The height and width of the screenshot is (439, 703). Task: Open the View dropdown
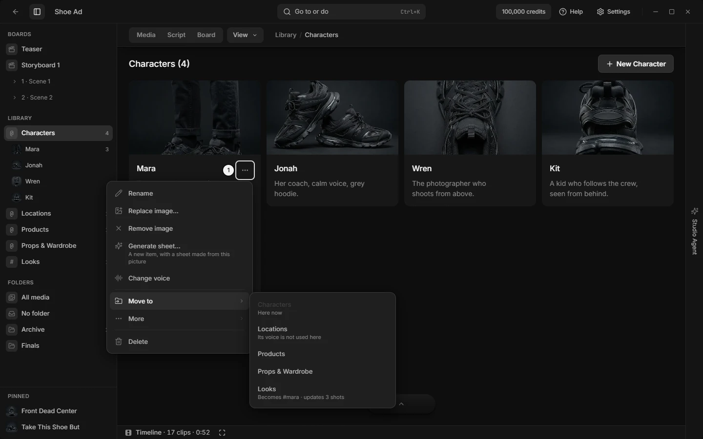pos(245,35)
